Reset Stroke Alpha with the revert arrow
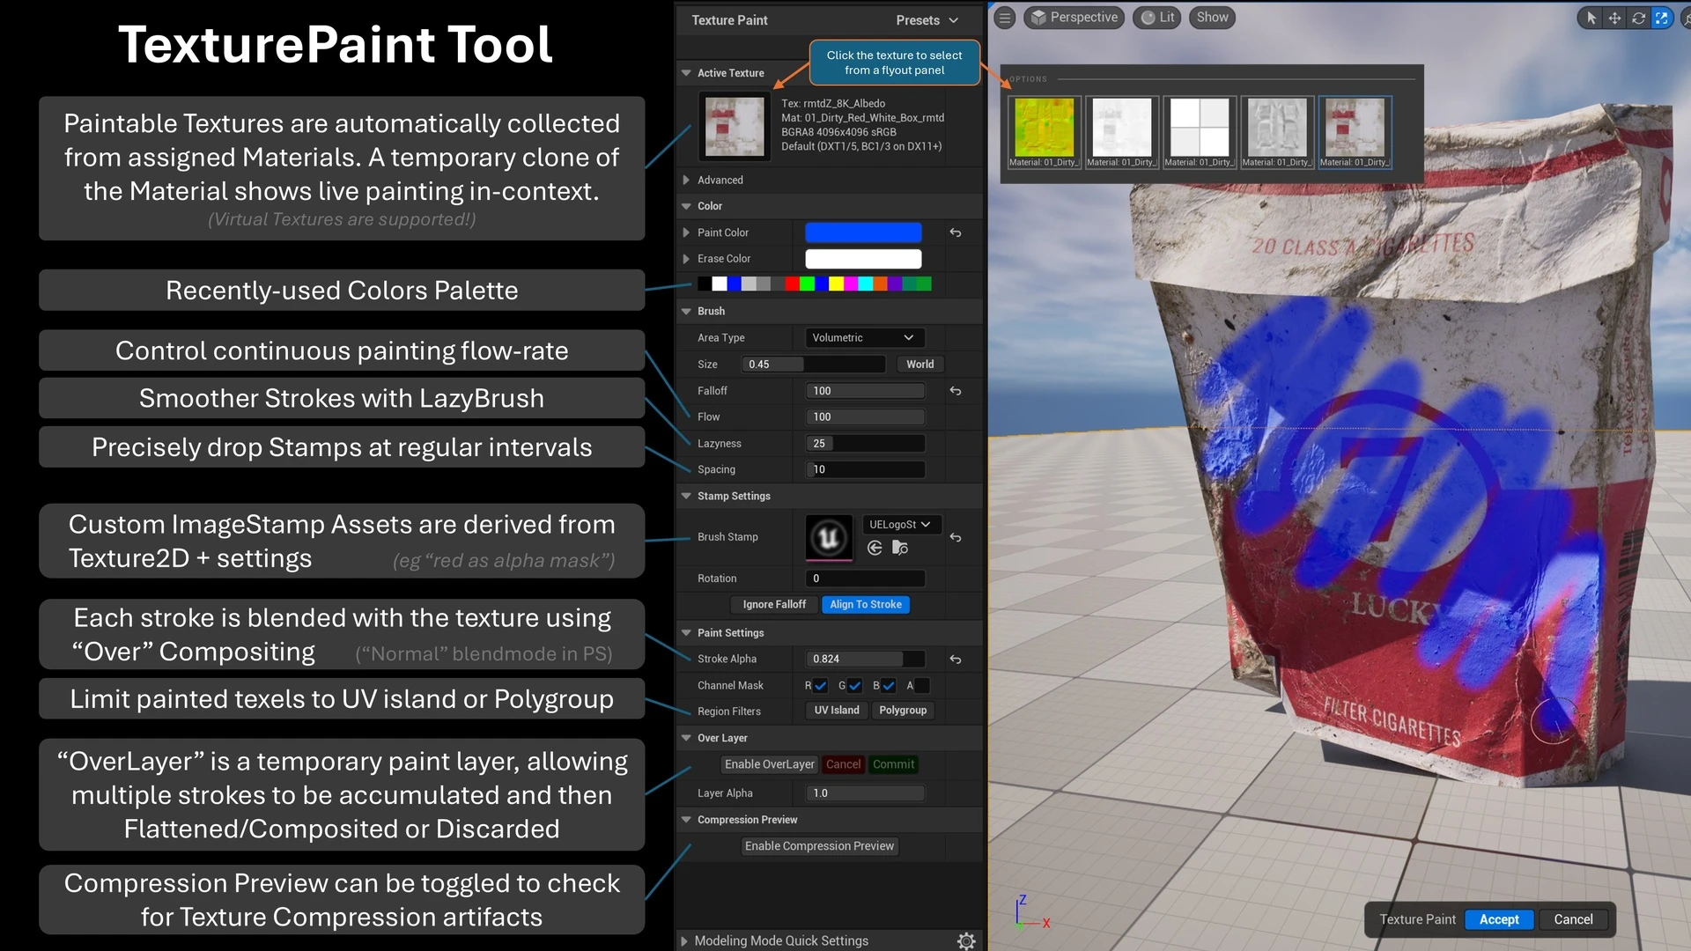The width and height of the screenshot is (1691, 951). (x=956, y=659)
